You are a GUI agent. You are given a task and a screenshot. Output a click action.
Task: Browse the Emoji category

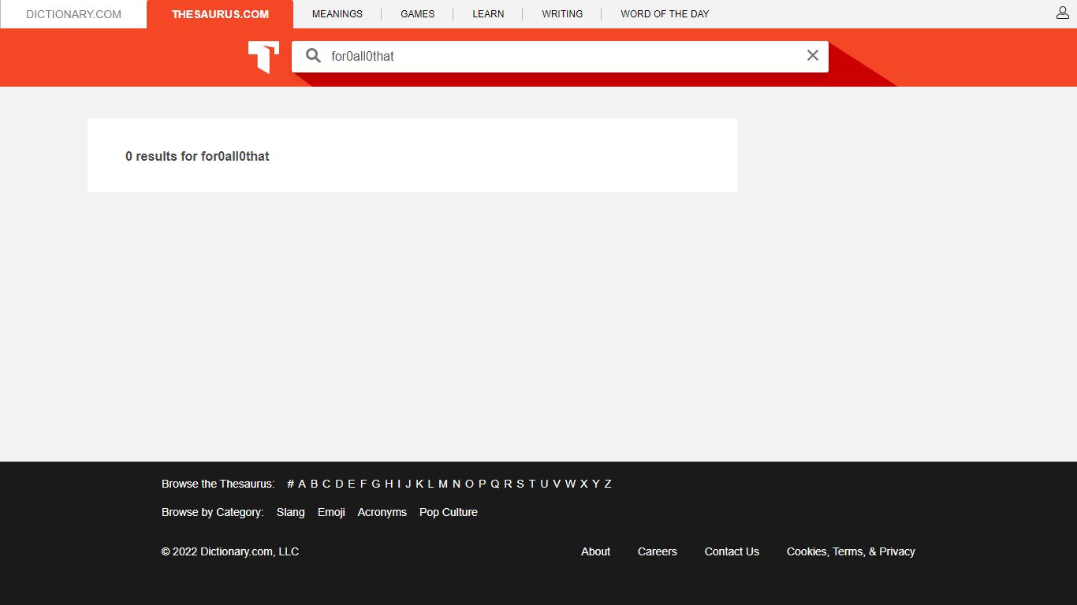click(331, 512)
